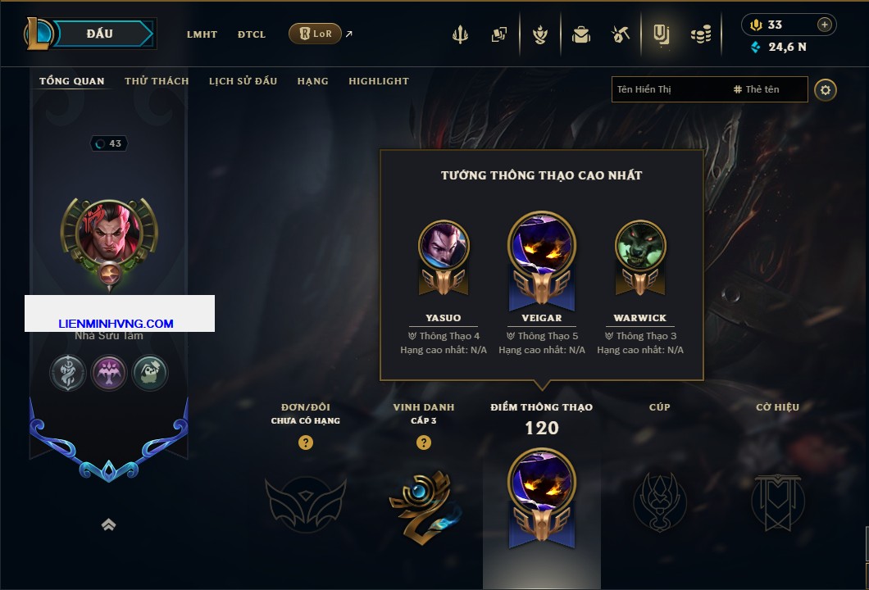Switch to the LỊCH SỬ ĐẤU tab
The width and height of the screenshot is (869, 590).
coord(243,81)
